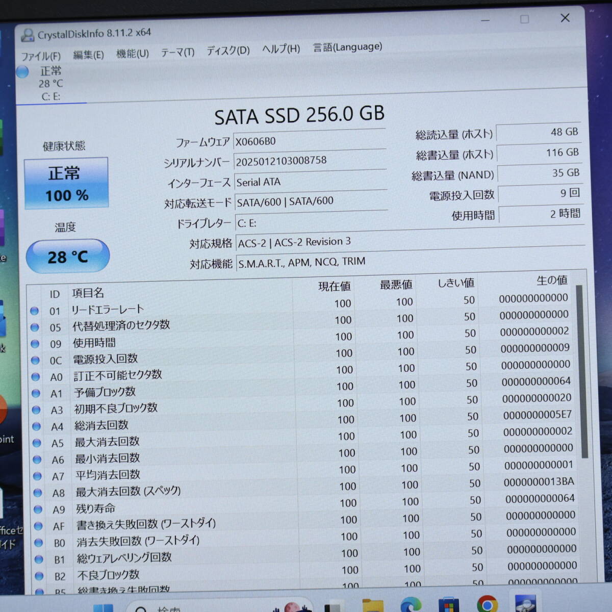Click the status dot for row B0 消去失敗回数
This screenshot has height=612, width=612.
[x=38, y=542]
